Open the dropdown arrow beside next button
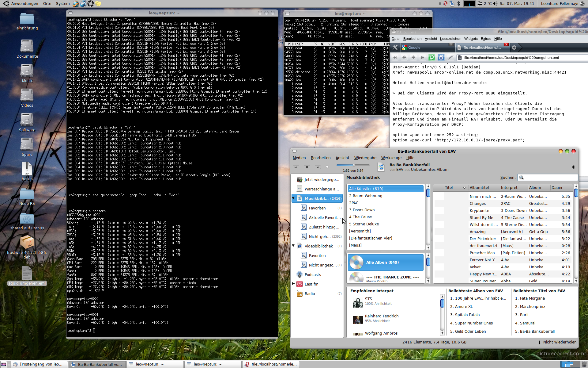Screen dimensions: 588x368 click(x=327, y=167)
